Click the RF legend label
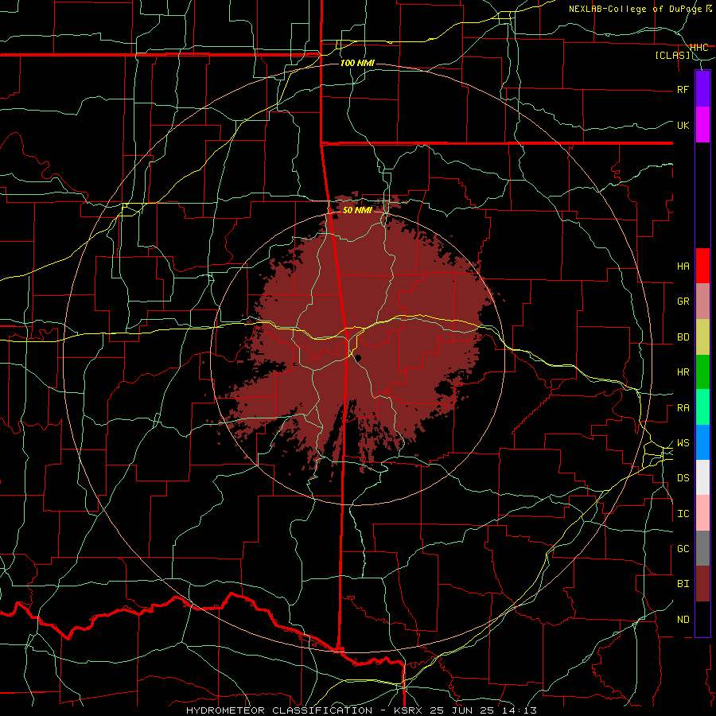This screenshot has height=716, width=716. [x=683, y=89]
